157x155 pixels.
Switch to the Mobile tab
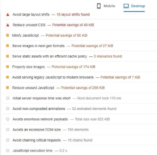pos(106,6)
